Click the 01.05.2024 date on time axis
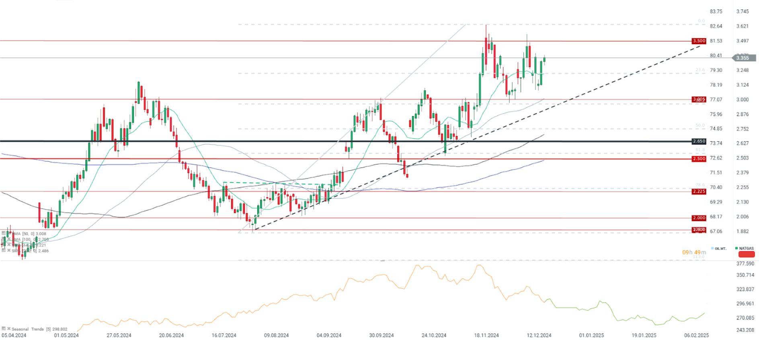Screen dimensions: 759x340 point(66,335)
